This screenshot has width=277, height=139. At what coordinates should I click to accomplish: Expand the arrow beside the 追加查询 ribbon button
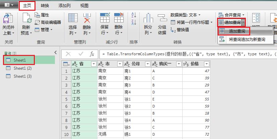(244, 22)
